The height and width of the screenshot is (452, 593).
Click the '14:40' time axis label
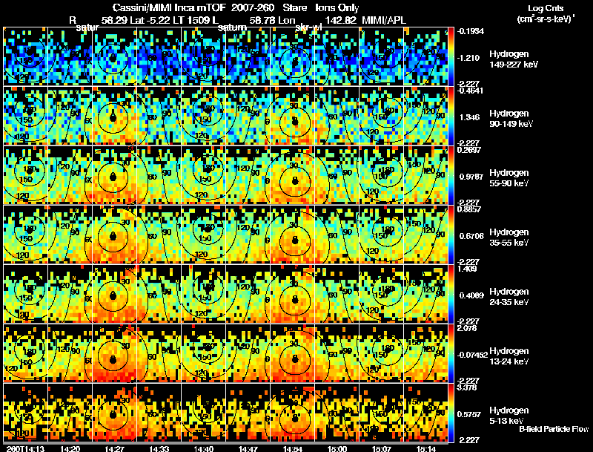203,448
